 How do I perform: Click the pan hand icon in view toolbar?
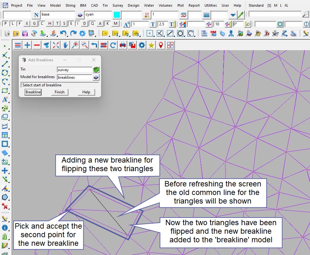[65, 45]
